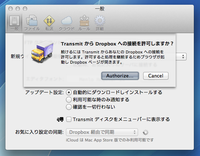Select 確認を一切行わない radio button
This screenshot has height=156, width=200.
pos(69,107)
